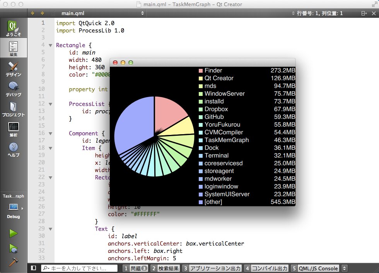Switch to Edit (編集) mode

pyautogui.click(x=14, y=48)
